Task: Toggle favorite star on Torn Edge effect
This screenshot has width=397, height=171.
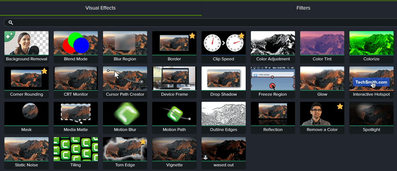Action: [143, 142]
